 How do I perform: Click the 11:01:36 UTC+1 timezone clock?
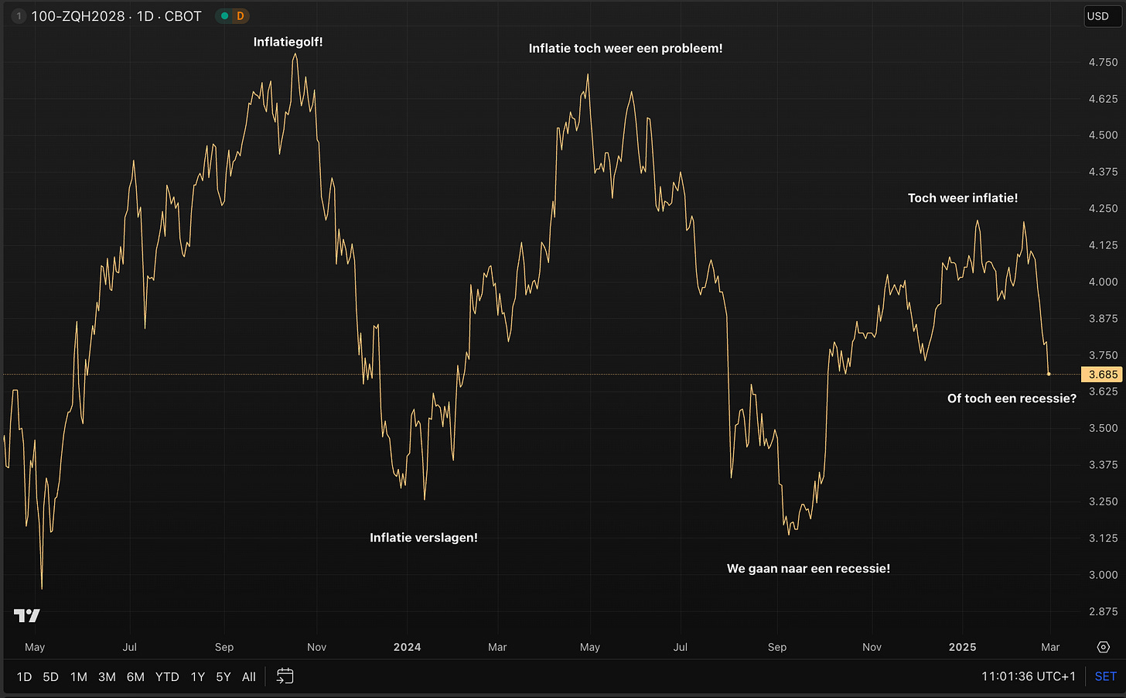coord(1029,676)
